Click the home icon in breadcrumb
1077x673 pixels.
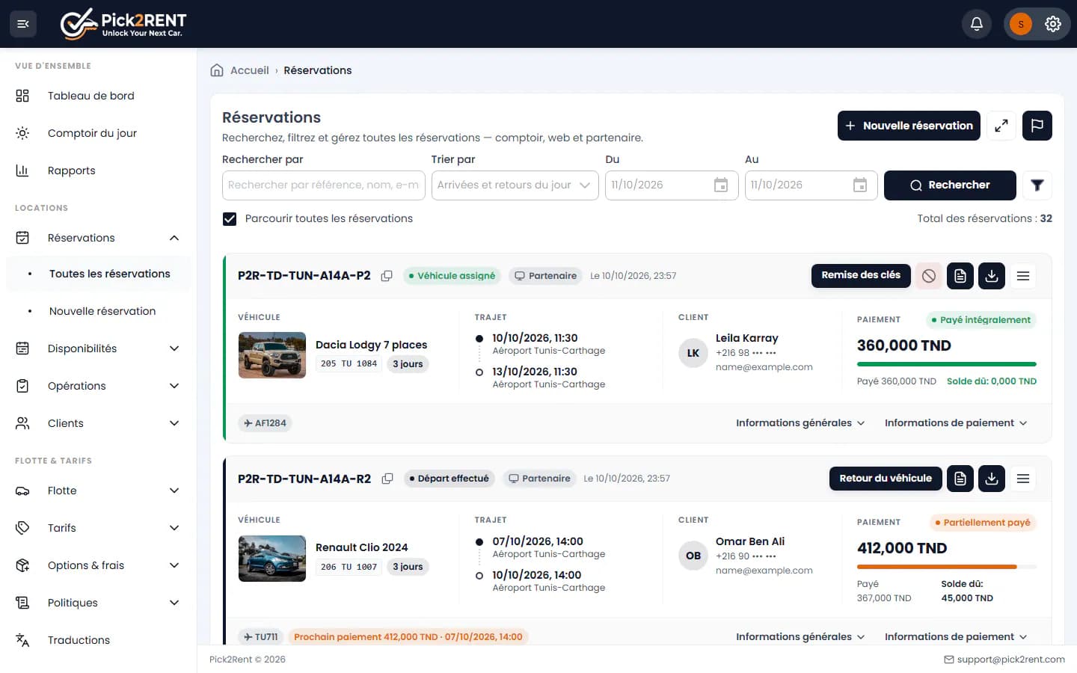tap(217, 70)
